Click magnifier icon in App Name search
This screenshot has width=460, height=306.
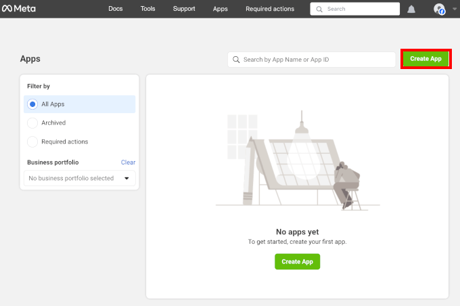[x=236, y=60]
